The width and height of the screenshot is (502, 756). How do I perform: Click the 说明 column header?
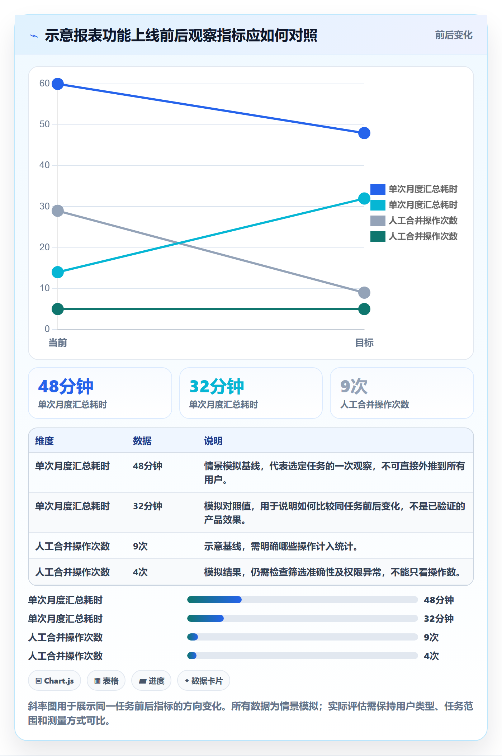click(x=213, y=441)
